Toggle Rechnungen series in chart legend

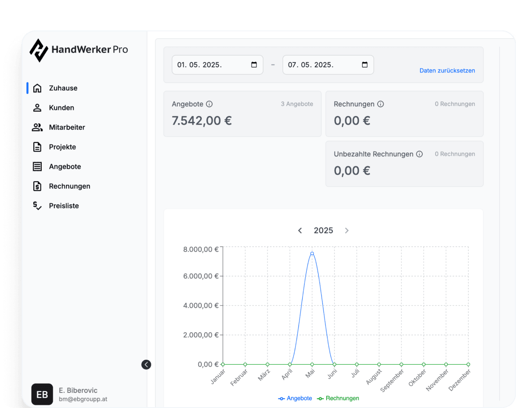[x=338, y=398]
